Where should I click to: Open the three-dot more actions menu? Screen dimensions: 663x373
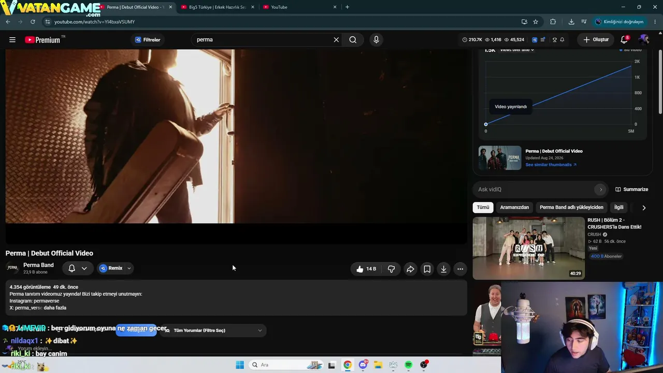[x=460, y=269]
